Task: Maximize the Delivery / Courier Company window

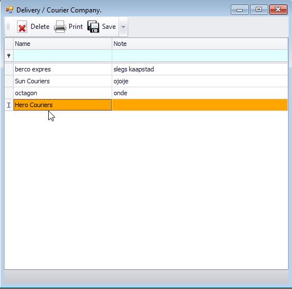Action: (x=259, y=10)
